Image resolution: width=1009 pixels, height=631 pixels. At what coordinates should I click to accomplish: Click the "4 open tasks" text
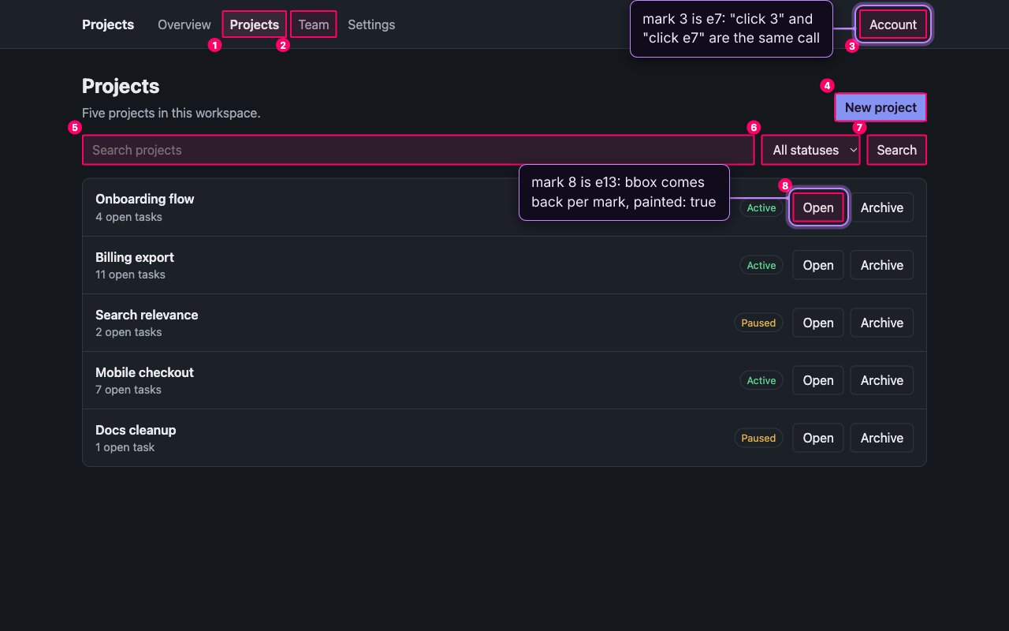click(128, 217)
